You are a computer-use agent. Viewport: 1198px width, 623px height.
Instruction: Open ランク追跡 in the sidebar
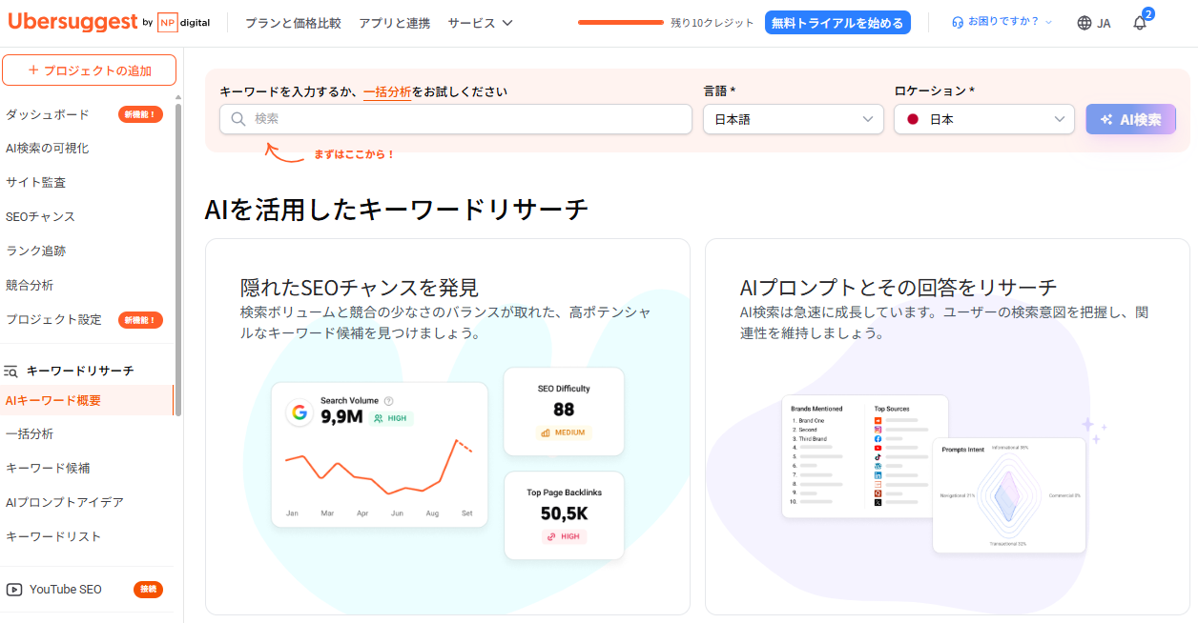36,251
